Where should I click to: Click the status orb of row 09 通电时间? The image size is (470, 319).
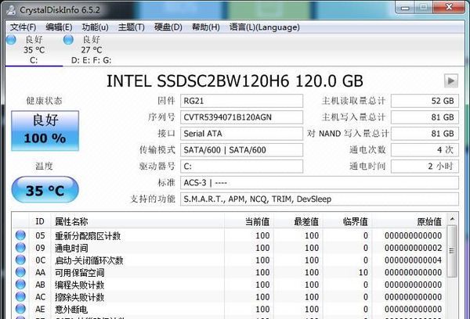[20, 248]
